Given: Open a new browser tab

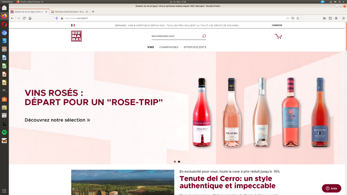Looking at the screenshot, I should tap(93, 11).
